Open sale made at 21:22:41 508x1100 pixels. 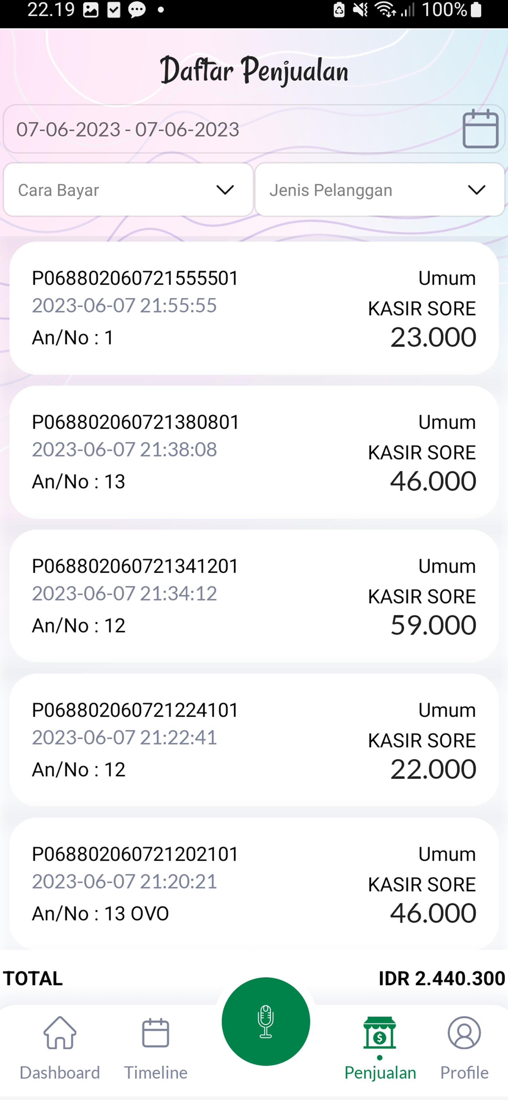click(254, 740)
